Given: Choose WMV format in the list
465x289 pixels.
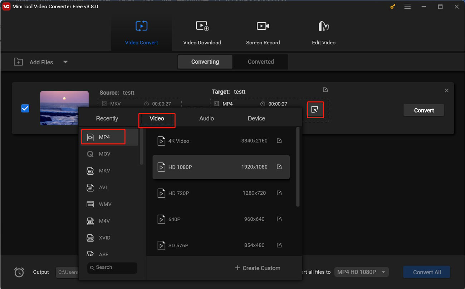Looking at the screenshot, I should [x=109, y=204].
